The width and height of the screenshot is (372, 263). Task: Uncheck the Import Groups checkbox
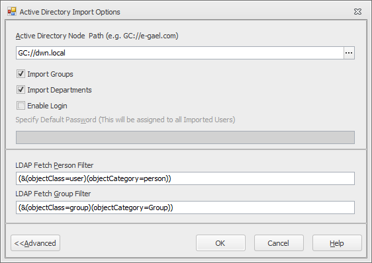21,74
